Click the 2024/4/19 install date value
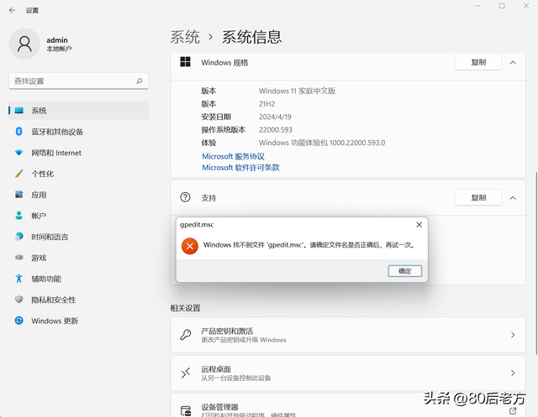The height and width of the screenshot is (417, 538). (275, 117)
